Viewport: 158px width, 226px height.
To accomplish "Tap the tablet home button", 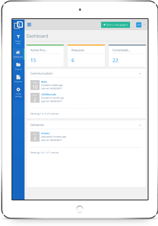I will pos(80,209).
